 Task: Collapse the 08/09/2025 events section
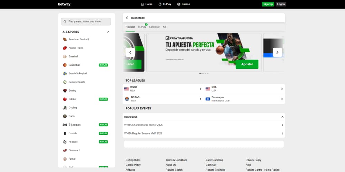[282, 117]
